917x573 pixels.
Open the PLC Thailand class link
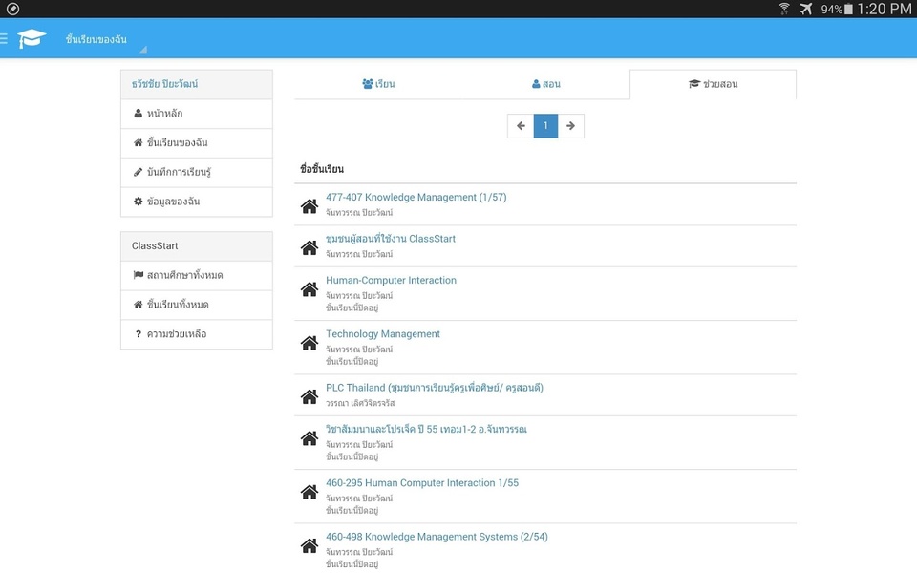(x=435, y=388)
